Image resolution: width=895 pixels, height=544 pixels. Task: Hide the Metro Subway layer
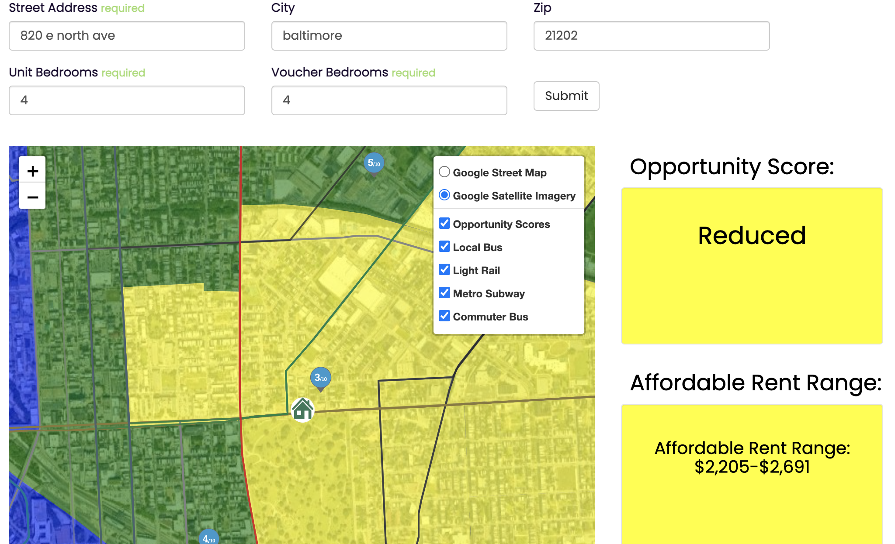[444, 293]
